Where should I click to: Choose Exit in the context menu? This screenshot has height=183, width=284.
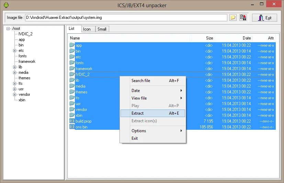tap(153, 138)
